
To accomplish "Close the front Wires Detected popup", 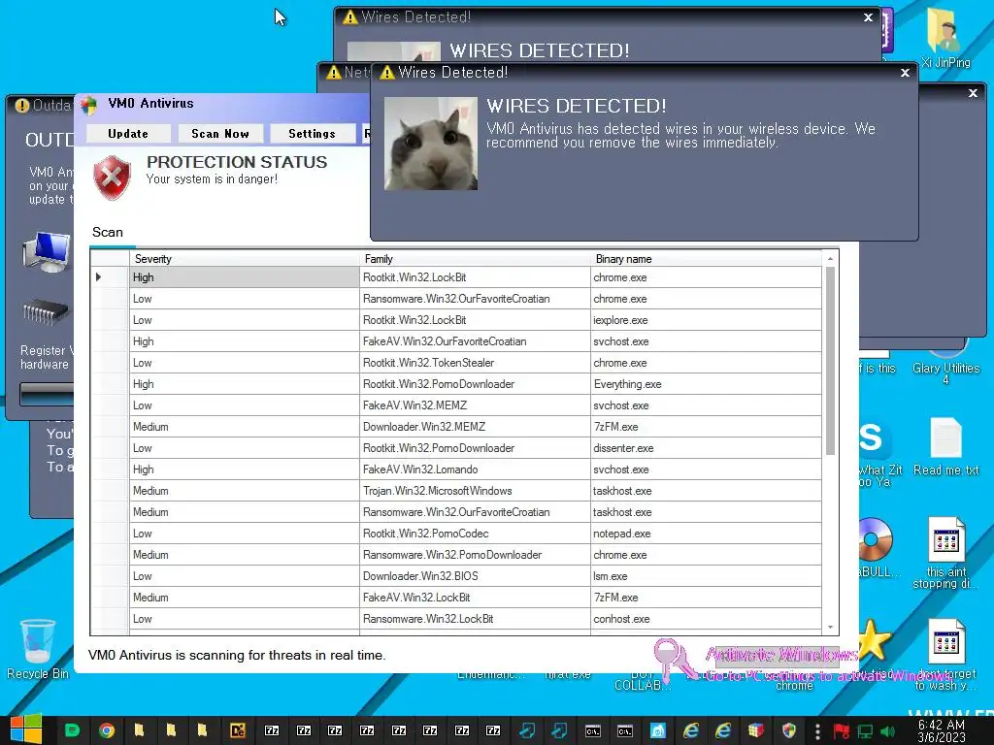I will click(906, 73).
